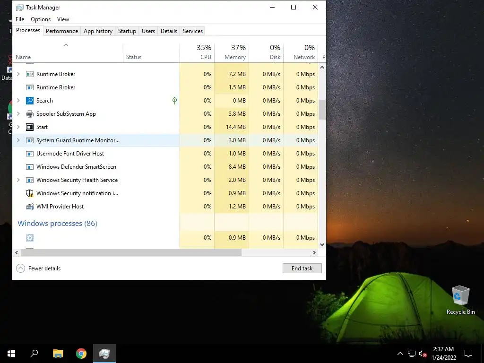Click the Spooler SubSystem App printer icon
This screenshot has width=484, height=363.
pos(30,114)
